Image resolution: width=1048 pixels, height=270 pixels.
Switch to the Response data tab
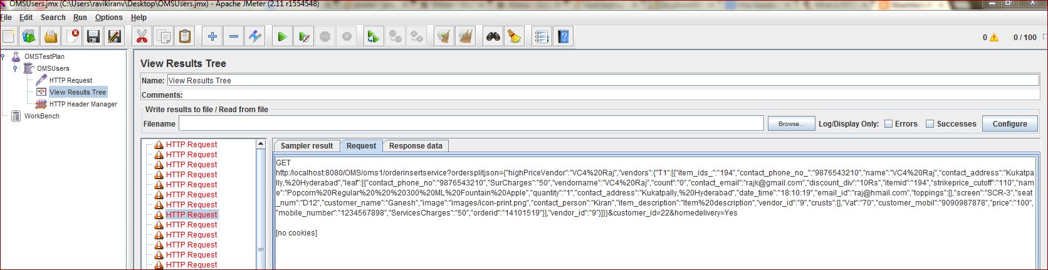416,146
